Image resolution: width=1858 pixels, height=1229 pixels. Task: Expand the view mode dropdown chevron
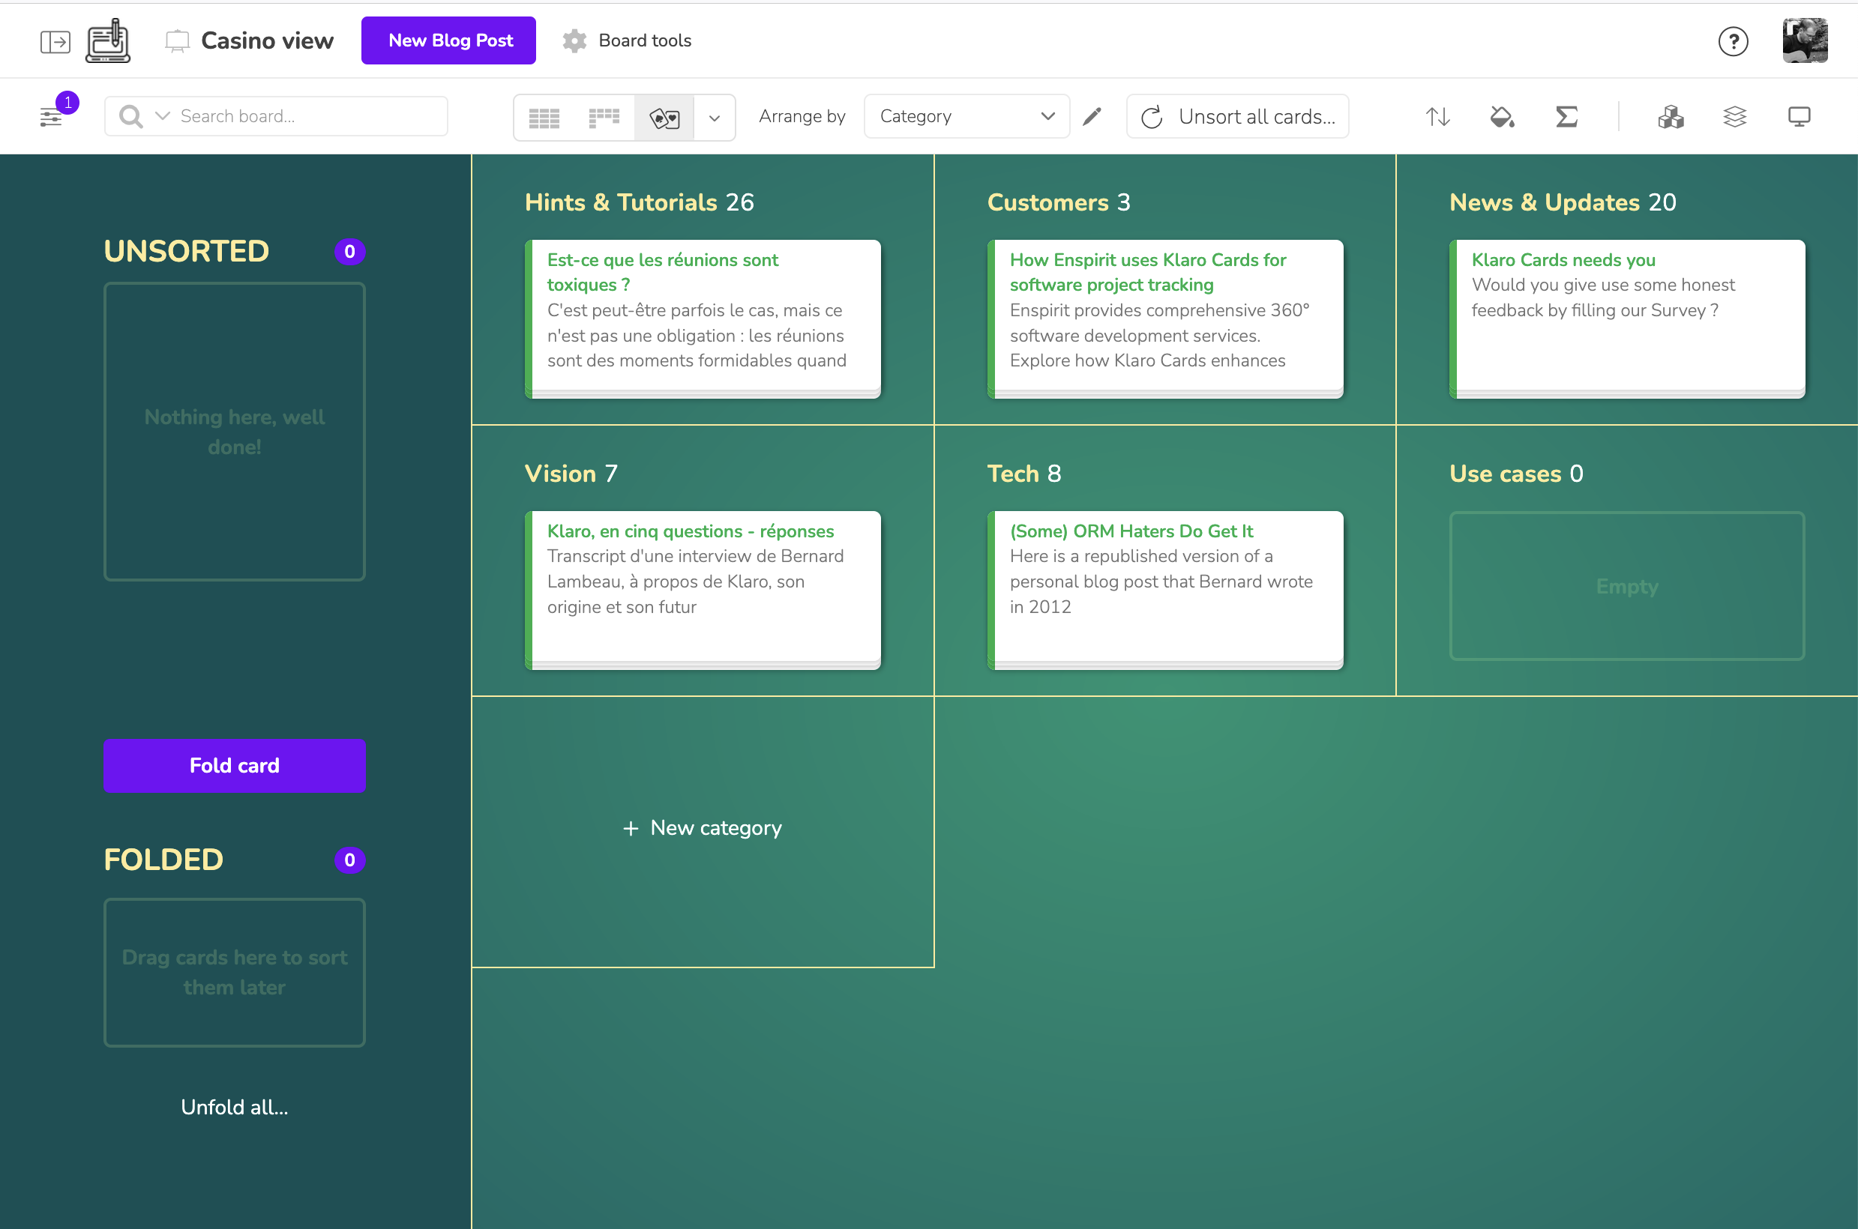715,118
